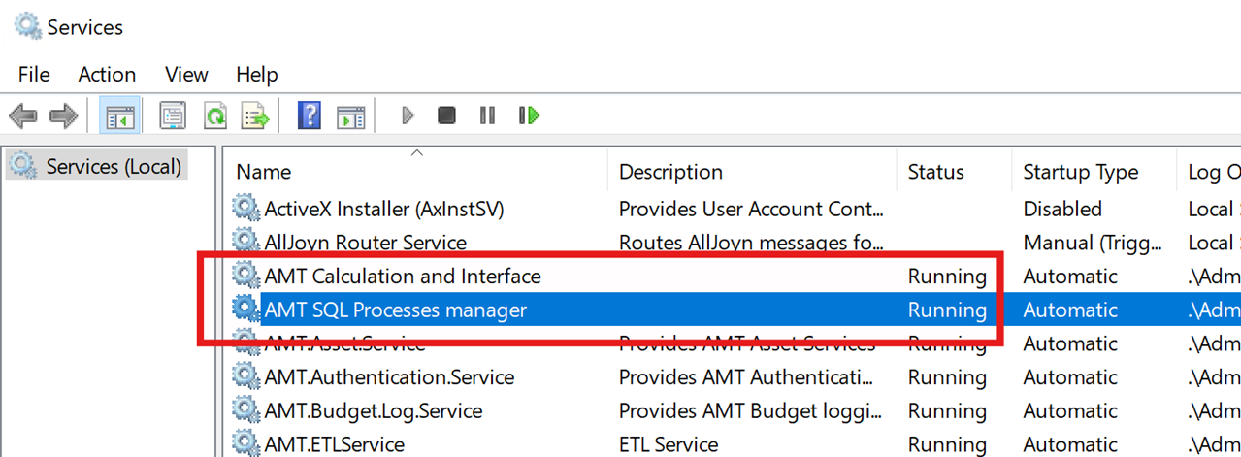This screenshot has width=1241, height=457.
Task: Click the Refresh toolbar icon
Action: pos(214,116)
